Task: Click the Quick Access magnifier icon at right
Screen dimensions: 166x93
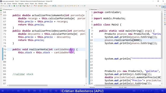Action: click(156, 6)
